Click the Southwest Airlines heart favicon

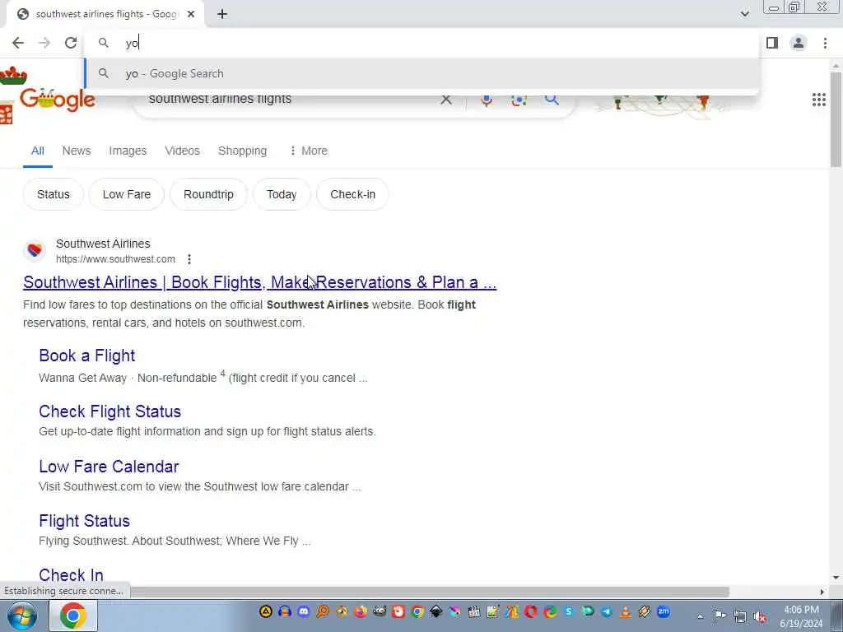pyautogui.click(x=35, y=250)
